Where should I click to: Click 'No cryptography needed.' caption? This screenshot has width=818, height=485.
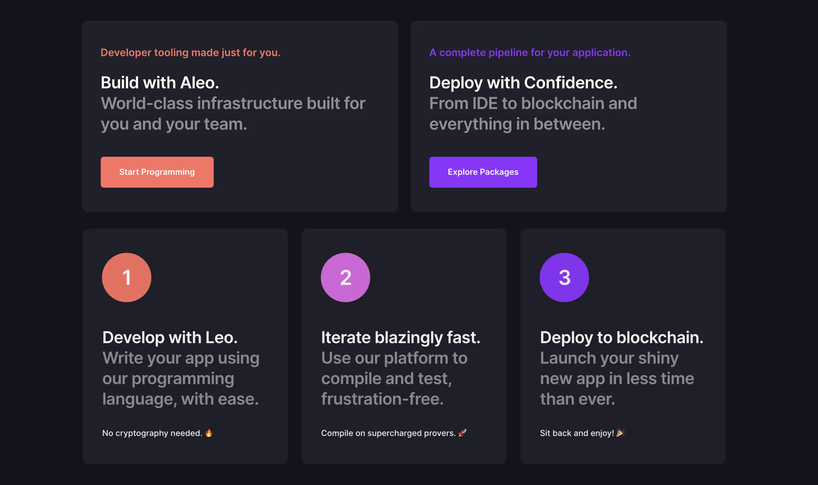(x=152, y=433)
